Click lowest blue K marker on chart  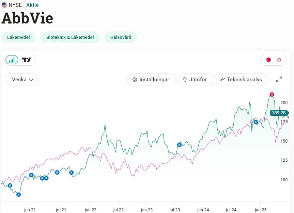tap(18, 194)
